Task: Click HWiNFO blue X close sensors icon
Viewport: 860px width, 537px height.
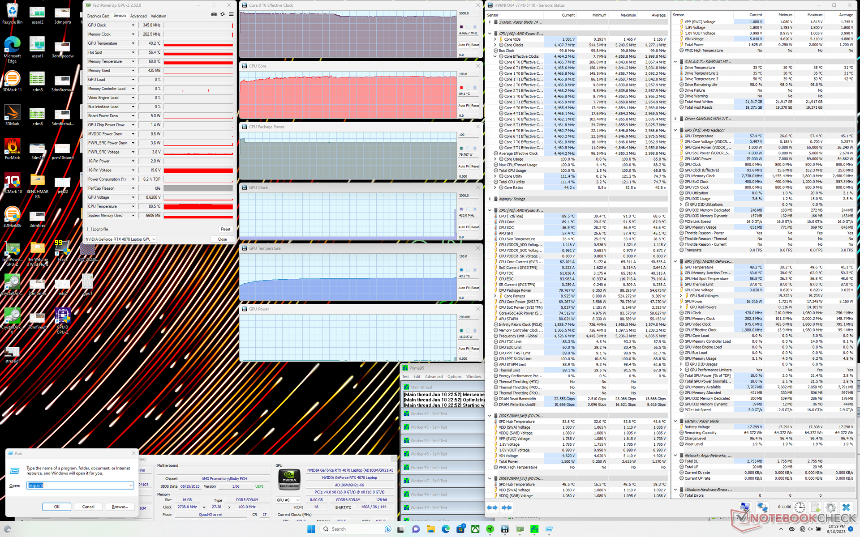Action: (x=846, y=507)
